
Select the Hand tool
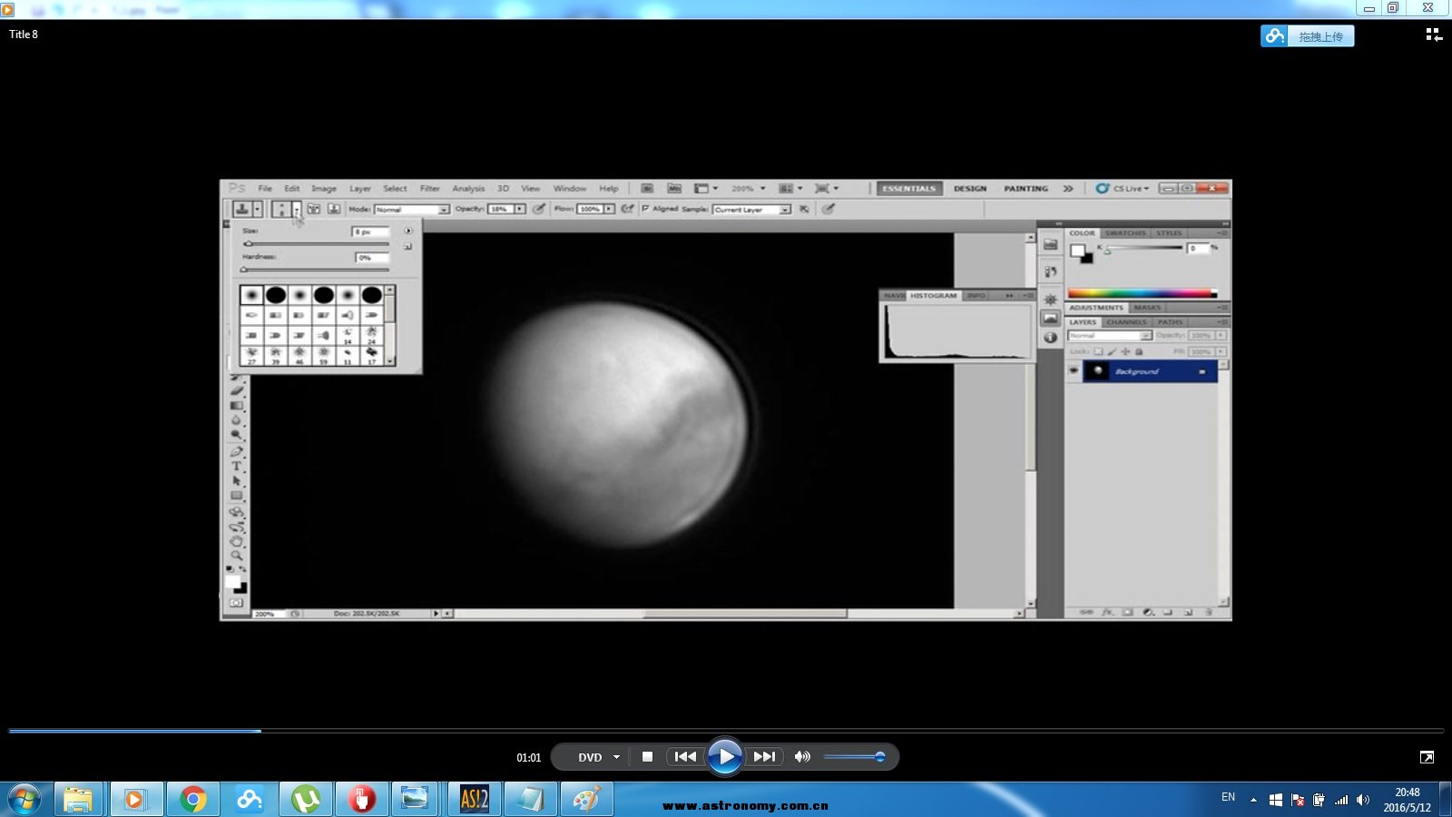tap(237, 541)
